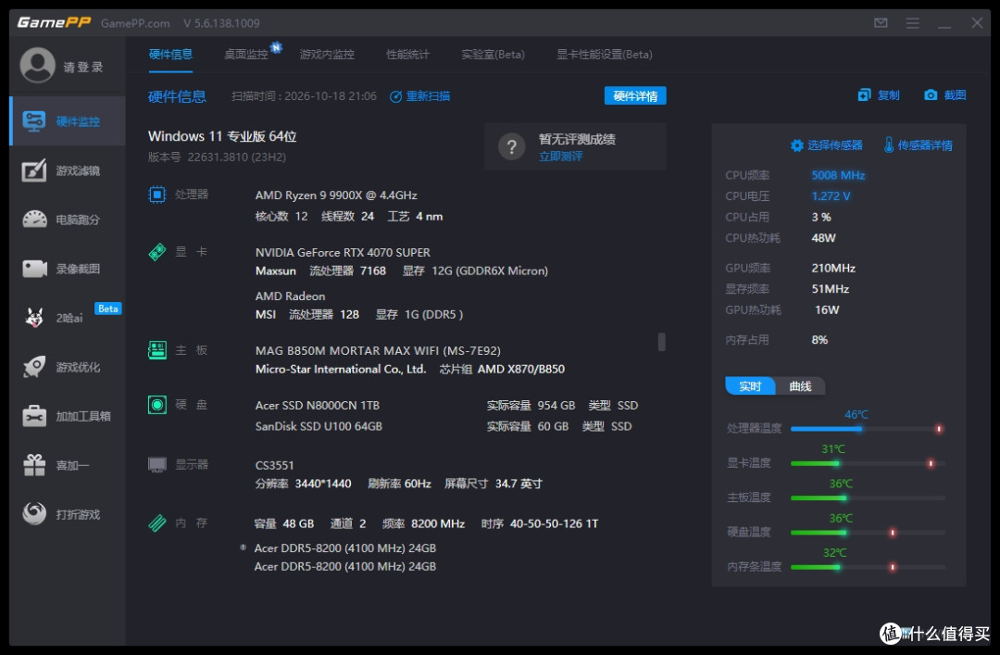Click the mail message icon in title bar
The image size is (1000, 655).
[881, 23]
